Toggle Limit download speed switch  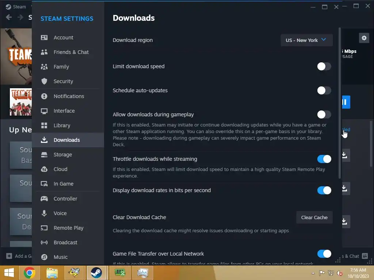pyautogui.click(x=324, y=66)
